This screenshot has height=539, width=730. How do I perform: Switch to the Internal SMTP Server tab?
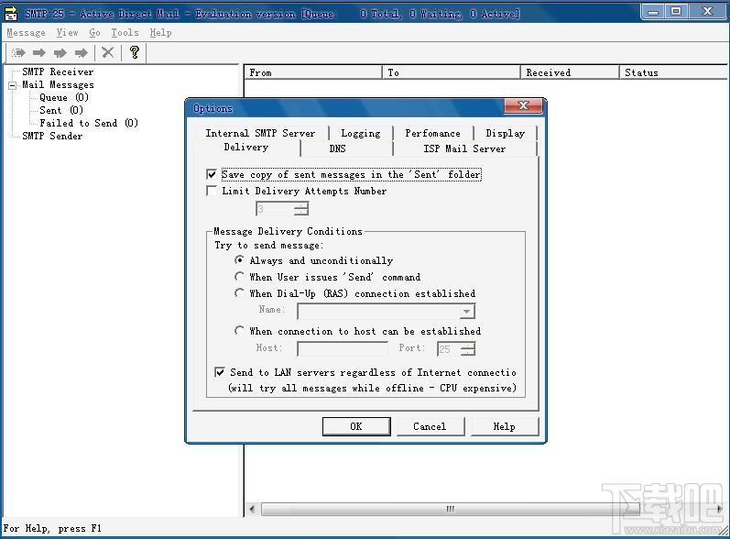pyautogui.click(x=260, y=133)
